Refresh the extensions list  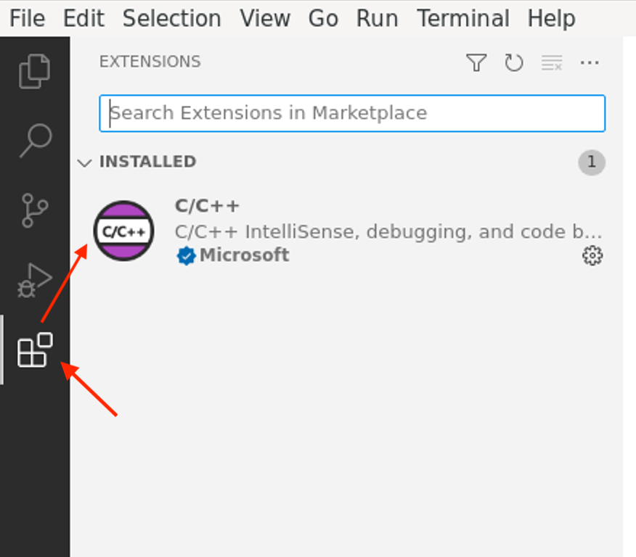[514, 63]
